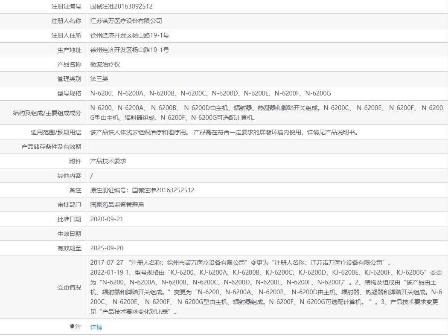Open the 详情 link in the 注 row
The image size is (448, 336).
pos(96,327)
